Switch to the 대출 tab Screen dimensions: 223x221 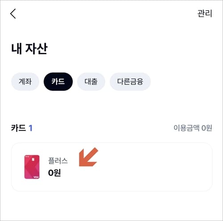click(91, 81)
